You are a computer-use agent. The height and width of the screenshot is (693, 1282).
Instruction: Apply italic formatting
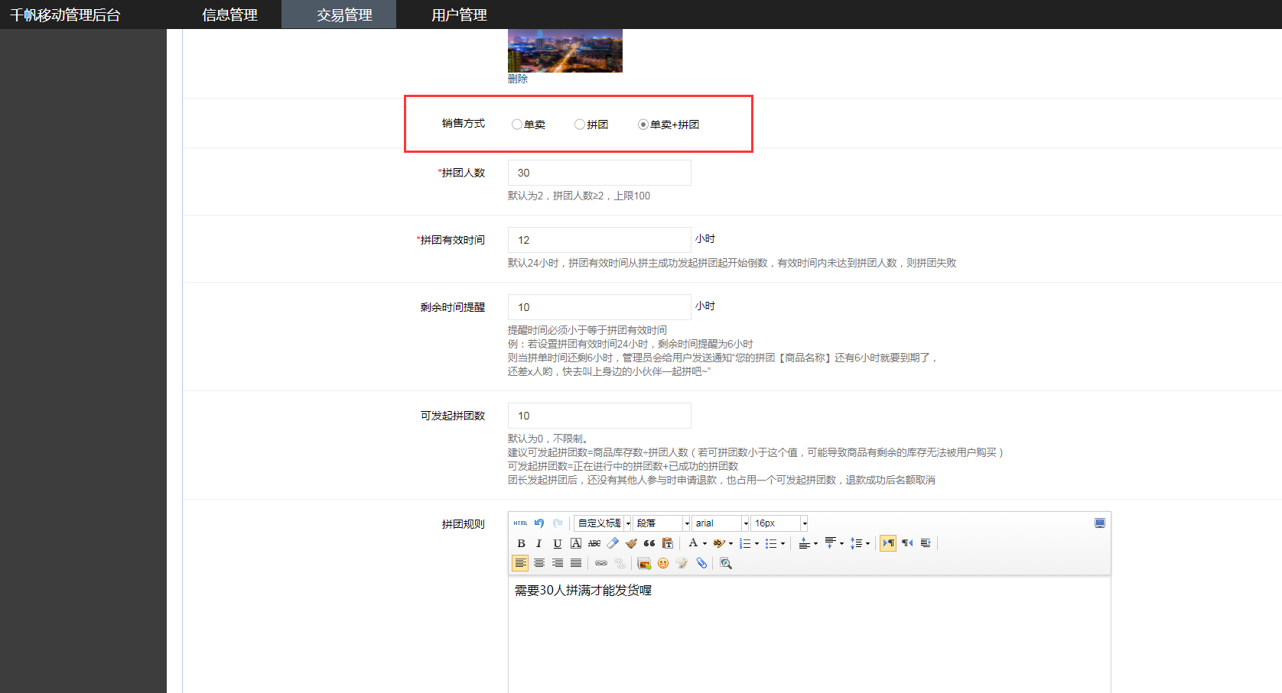coord(539,543)
